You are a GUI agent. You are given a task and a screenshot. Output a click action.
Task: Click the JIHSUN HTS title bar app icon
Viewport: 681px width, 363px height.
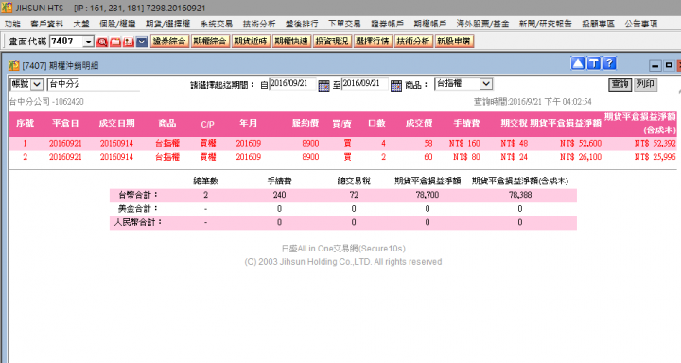[7, 8]
